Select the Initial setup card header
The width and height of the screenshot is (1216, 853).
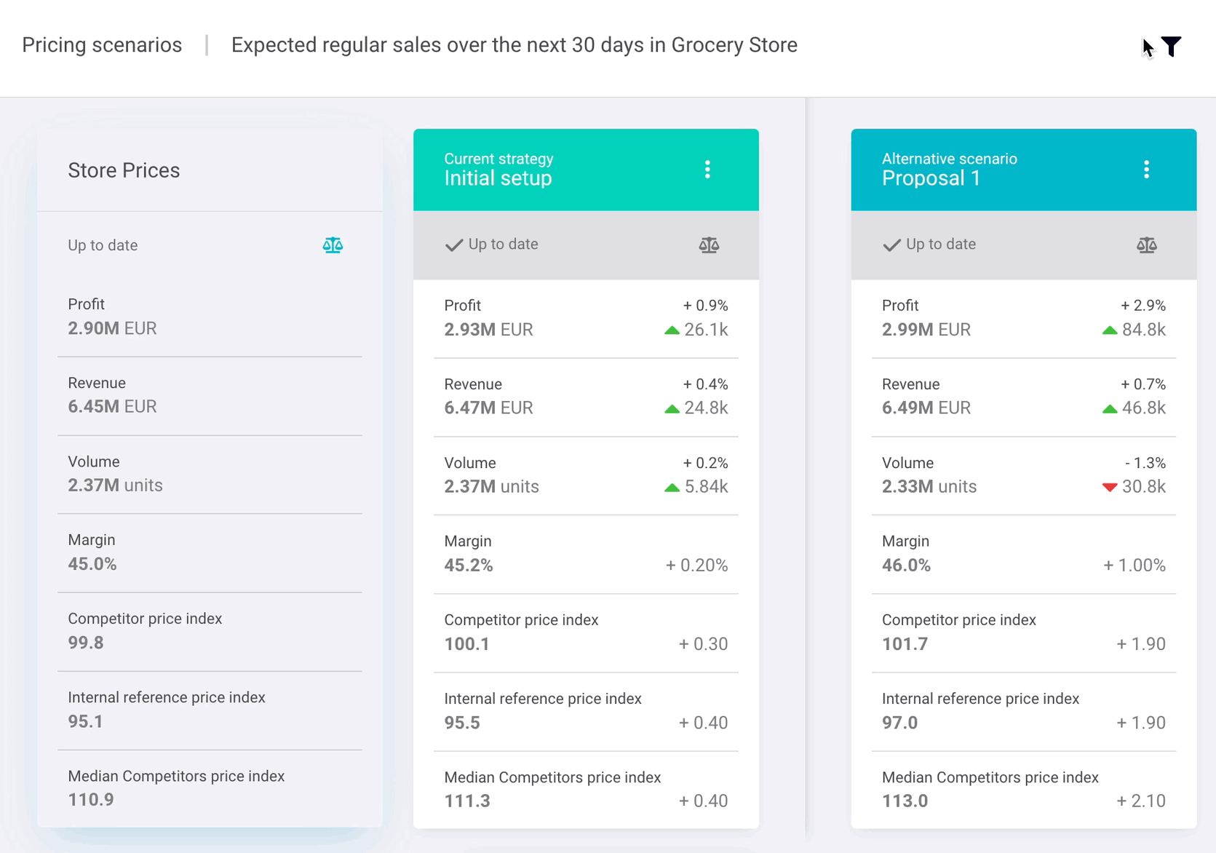tap(586, 170)
